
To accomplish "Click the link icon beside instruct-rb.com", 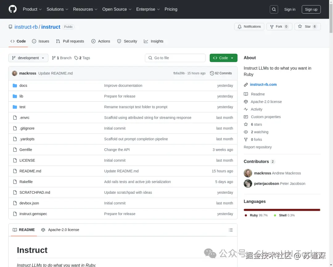I will pyautogui.click(x=246, y=85).
